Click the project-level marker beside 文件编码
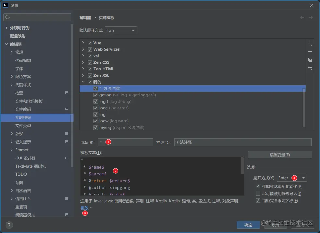This screenshot has width=320, height=233. (x=67, y=109)
